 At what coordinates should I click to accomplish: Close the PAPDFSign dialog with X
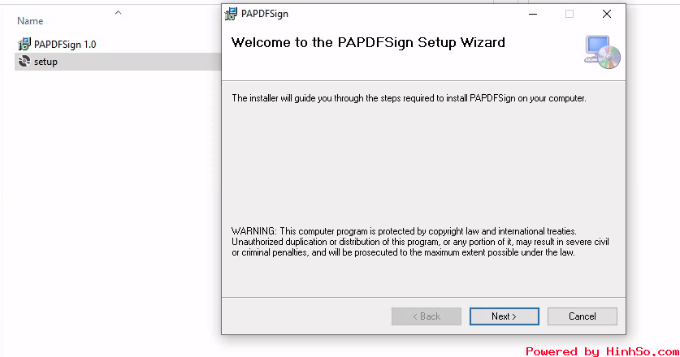[x=607, y=14]
